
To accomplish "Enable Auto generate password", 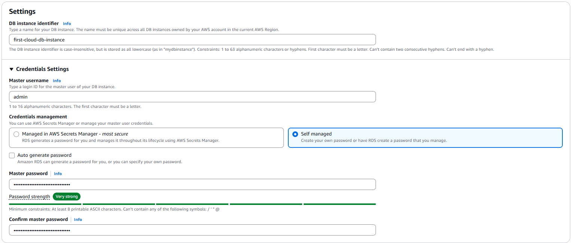I will coord(12,155).
